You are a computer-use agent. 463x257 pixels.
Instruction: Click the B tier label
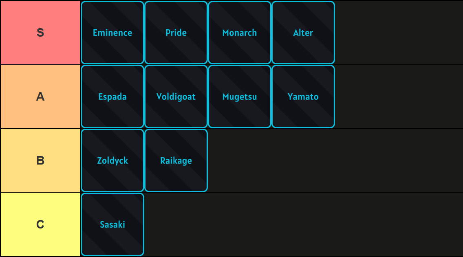pyautogui.click(x=40, y=160)
